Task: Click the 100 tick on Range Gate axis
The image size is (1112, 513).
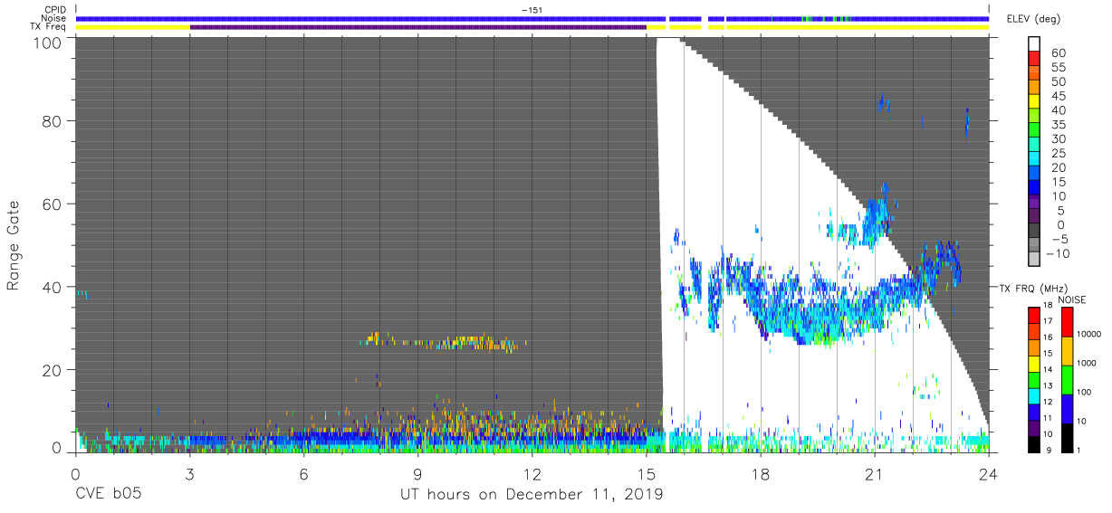Action: tap(48, 43)
